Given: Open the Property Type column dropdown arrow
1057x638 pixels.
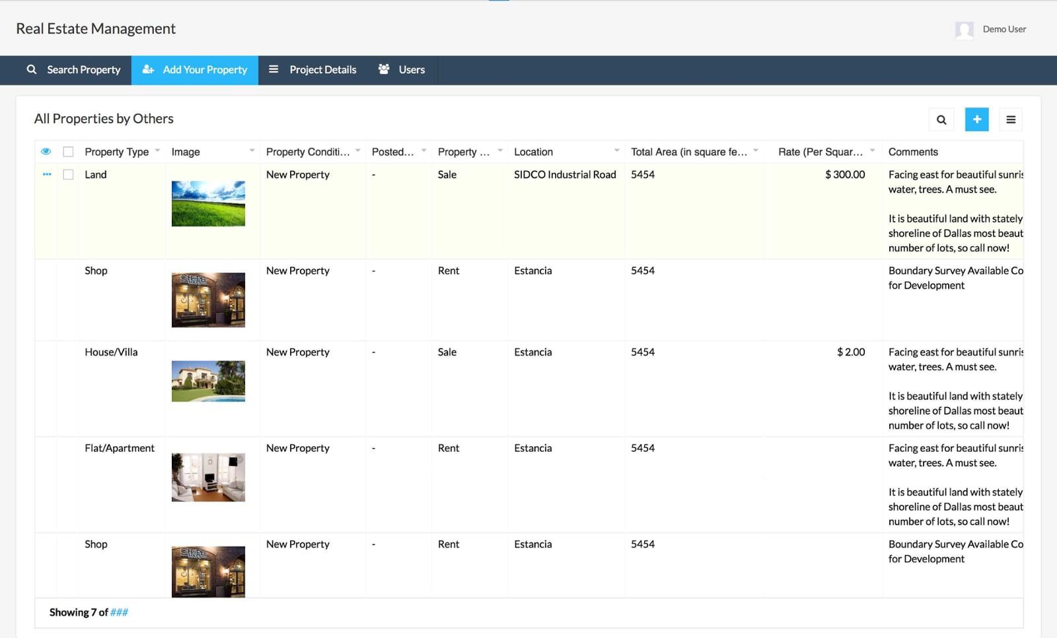Looking at the screenshot, I should point(157,151).
